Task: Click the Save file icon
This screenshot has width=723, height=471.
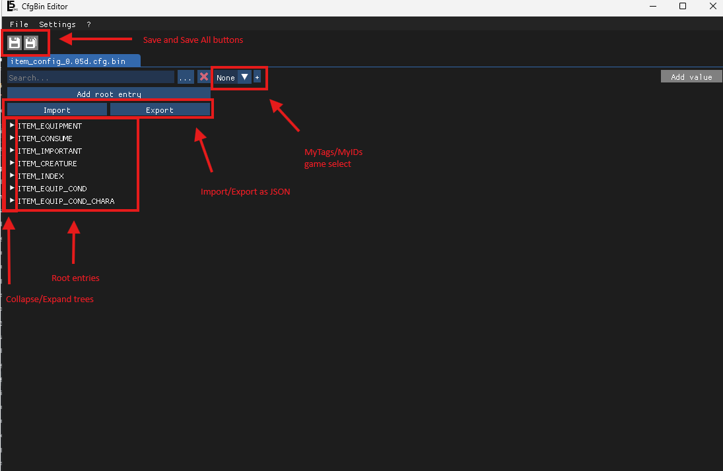Action: pyautogui.click(x=14, y=42)
